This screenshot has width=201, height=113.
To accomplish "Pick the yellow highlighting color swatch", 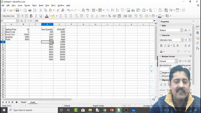I will click(x=53, y=16).
